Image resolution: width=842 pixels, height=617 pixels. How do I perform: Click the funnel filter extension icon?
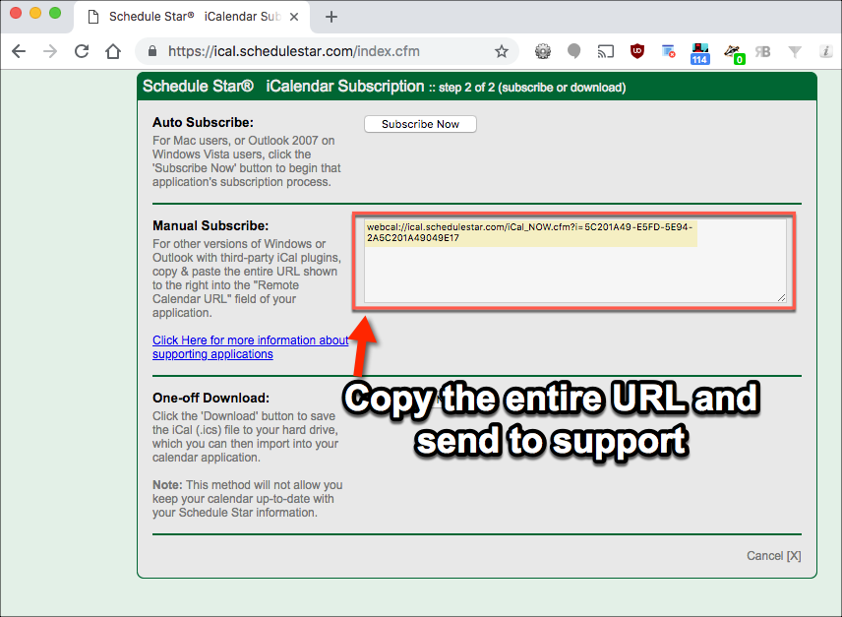(x=795, y=51)
